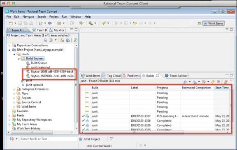
Task: Select the Work Items perspective button
Action: tap(214, 23)
